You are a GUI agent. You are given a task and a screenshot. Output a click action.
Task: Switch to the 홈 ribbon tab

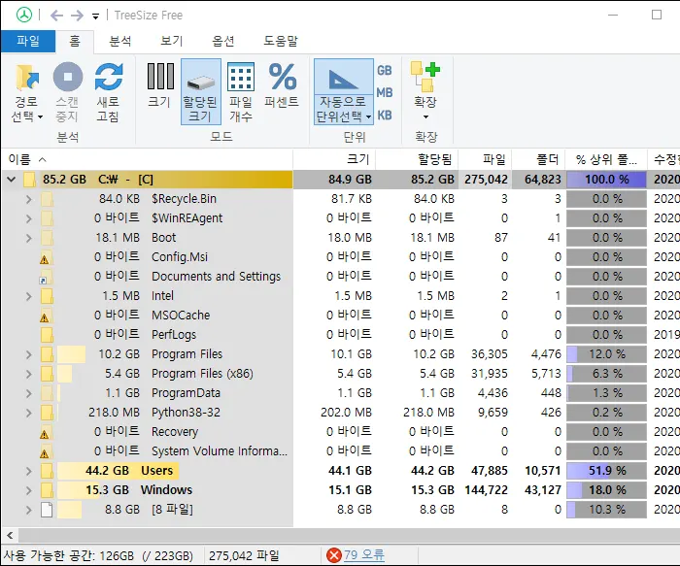point(75,41)
